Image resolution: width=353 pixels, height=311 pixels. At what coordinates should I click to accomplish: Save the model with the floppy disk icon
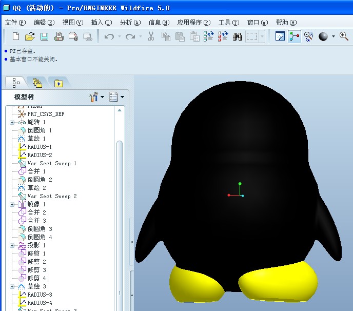(x=44, y=36)
